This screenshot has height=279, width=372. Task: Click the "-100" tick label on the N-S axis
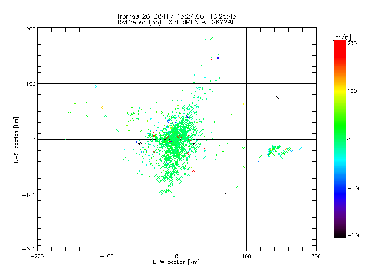29,195
